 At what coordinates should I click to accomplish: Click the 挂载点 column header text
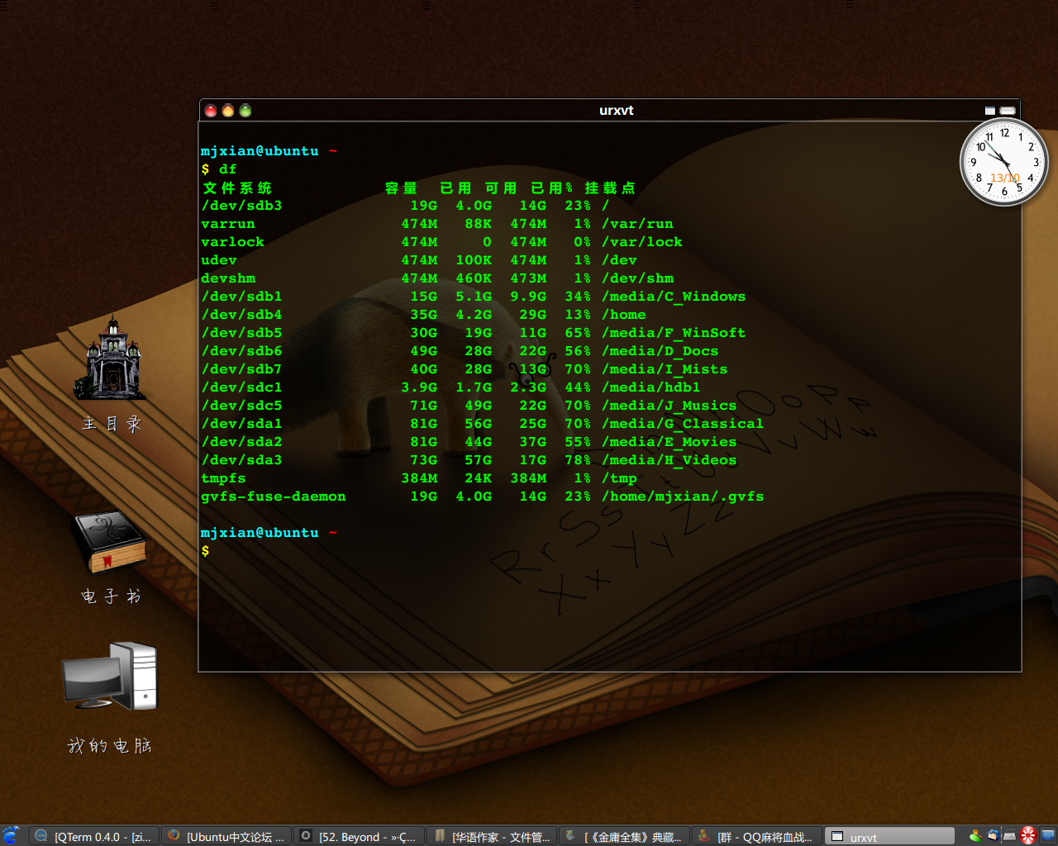[610, 188]
